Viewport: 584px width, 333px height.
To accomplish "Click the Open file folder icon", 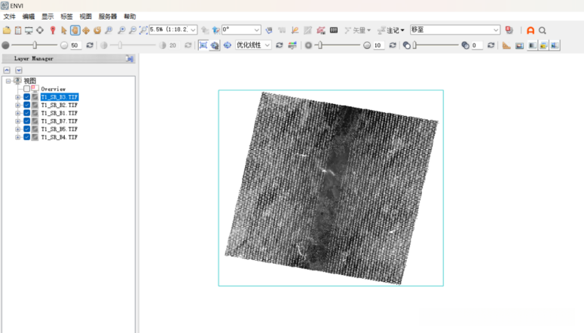I will [7, 30].
